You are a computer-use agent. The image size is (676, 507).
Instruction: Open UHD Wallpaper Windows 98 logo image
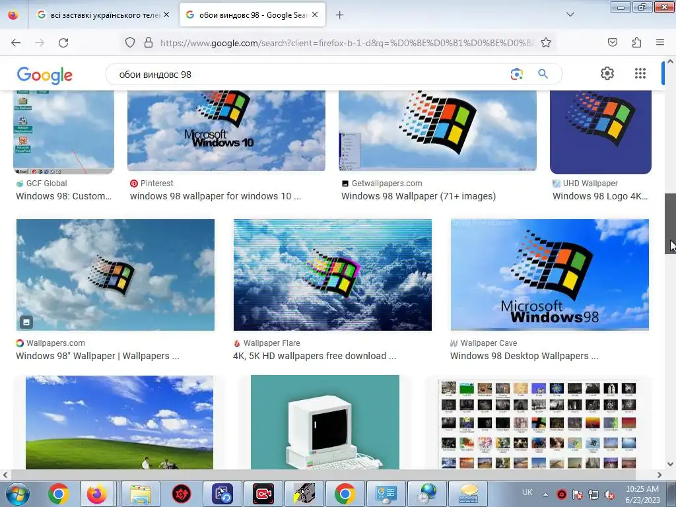tap(601, 132)
